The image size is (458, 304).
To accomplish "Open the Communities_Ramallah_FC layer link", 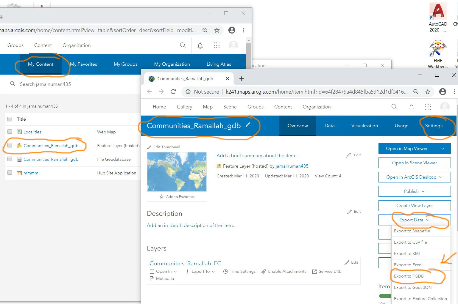I will [185, 263].
